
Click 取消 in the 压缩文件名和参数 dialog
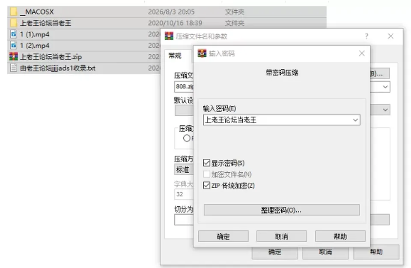tap(325, 252)
